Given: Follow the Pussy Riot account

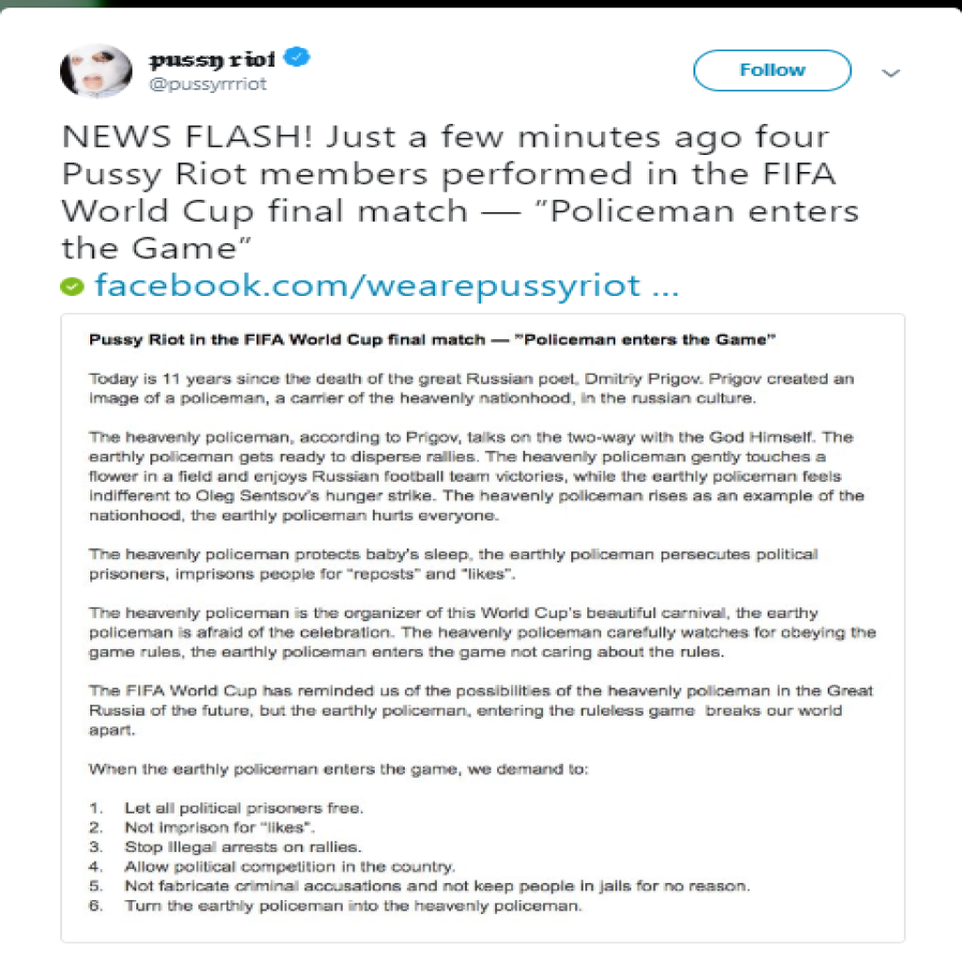Looking at the screenshot, I should click(771, 70).
